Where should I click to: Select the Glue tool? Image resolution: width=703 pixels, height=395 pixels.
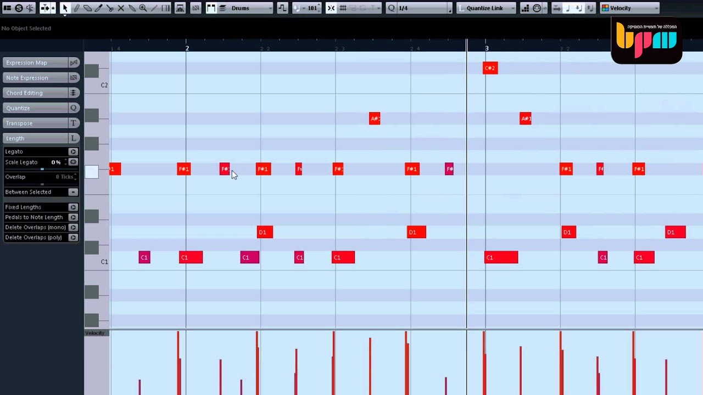pyautogui.click(x=132, y=8)
